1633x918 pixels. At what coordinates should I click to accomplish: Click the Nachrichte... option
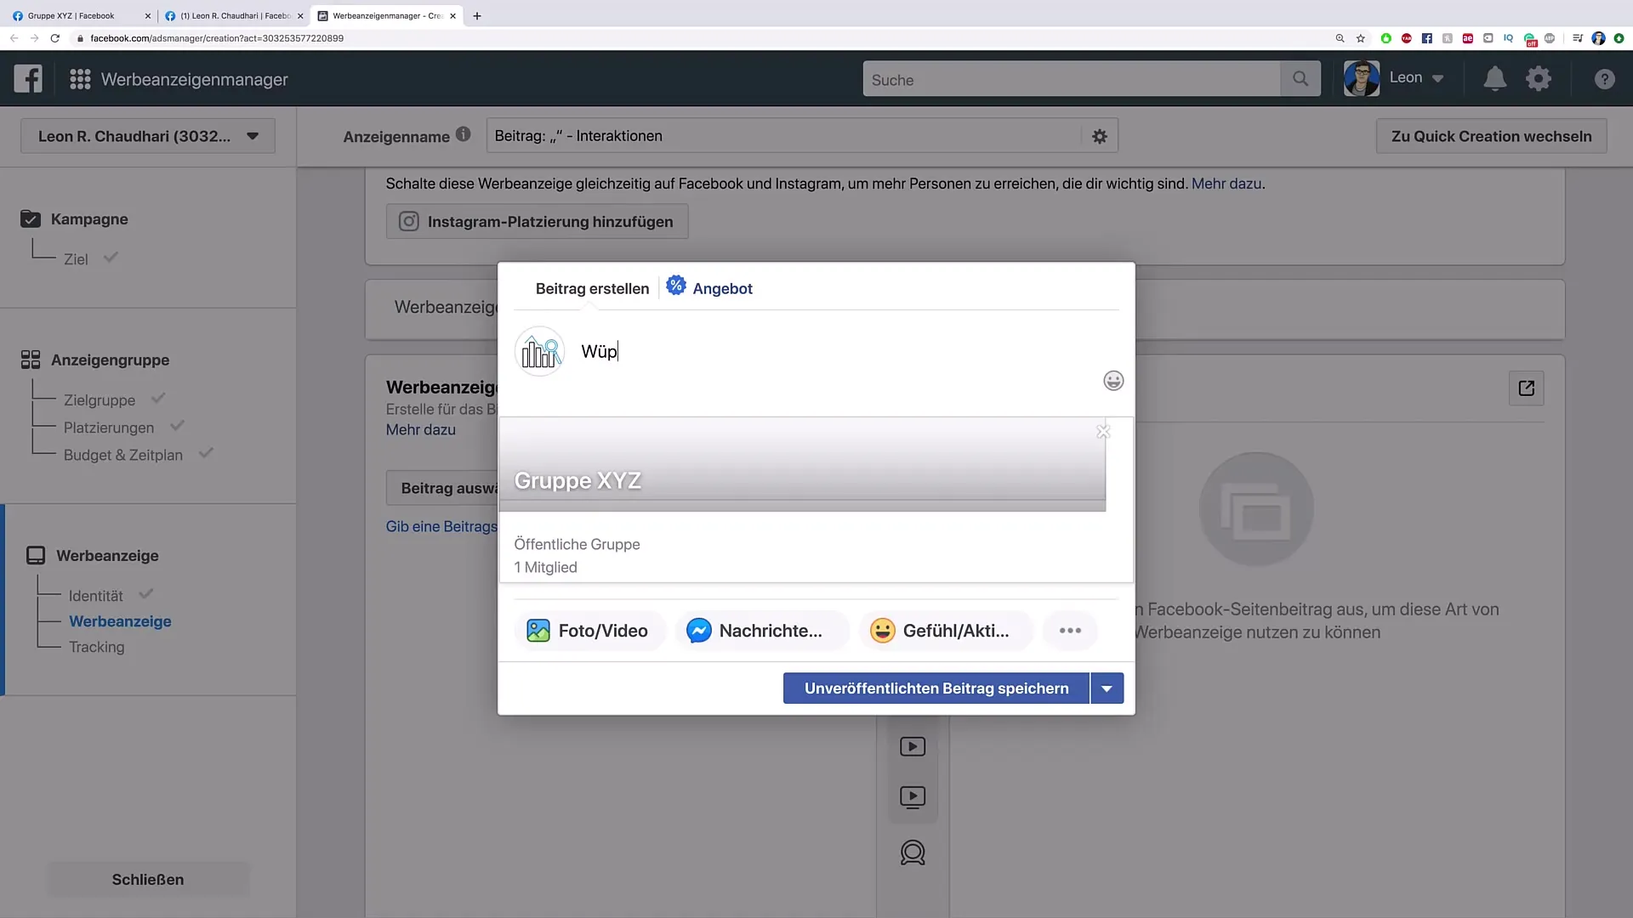click(762, 631)
